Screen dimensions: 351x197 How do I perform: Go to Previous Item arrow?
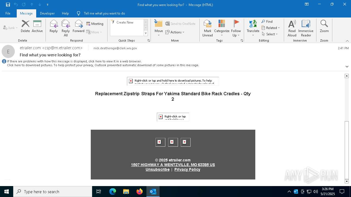coord(32,5)
